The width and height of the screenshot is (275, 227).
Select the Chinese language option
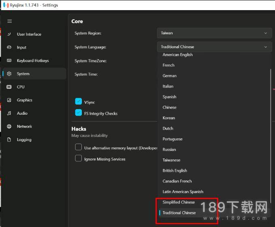[213, 107]
